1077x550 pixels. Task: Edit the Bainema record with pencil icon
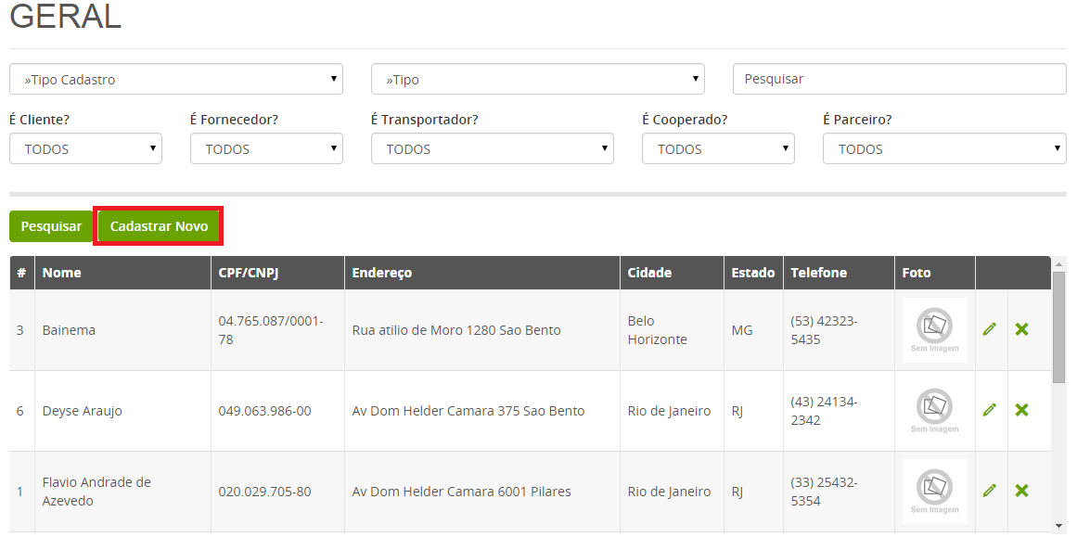pyautogui.click(x=989, y=329)
